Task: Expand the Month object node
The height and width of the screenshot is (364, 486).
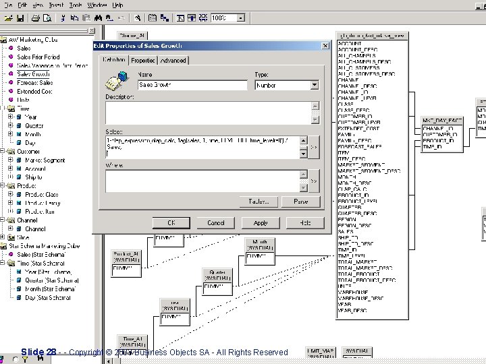Action: (11, 134)
